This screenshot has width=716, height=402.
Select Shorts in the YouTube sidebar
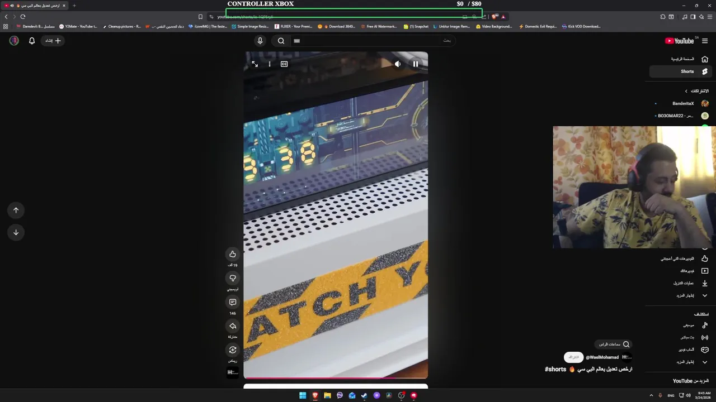click(680, 71)
